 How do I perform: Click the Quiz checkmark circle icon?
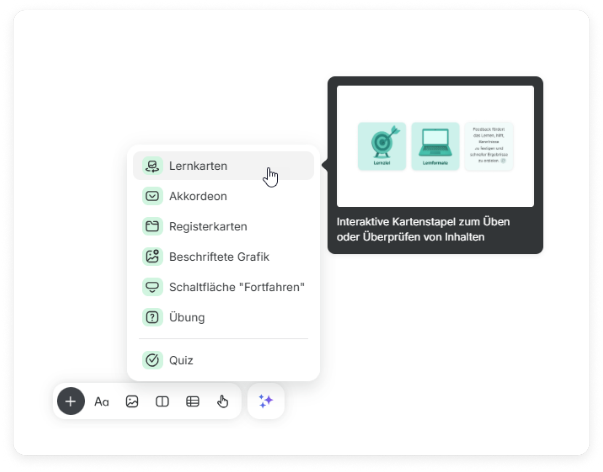click(152, 360)
